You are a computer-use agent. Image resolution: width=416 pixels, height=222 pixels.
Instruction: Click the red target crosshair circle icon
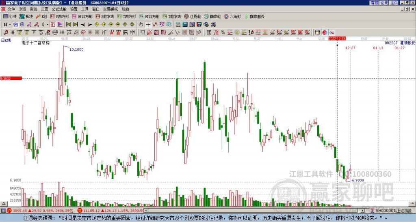tap(83, 32)
